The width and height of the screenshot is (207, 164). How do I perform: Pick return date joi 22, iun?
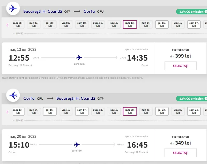(162, 111)
